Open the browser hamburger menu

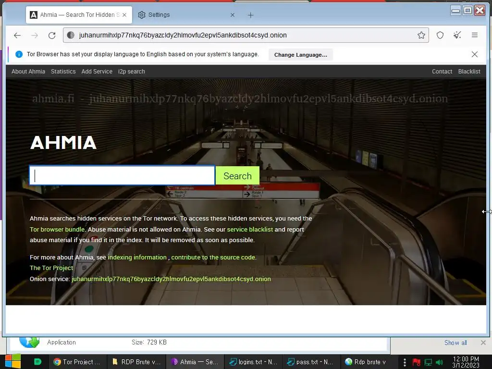[x=474, y=35]
